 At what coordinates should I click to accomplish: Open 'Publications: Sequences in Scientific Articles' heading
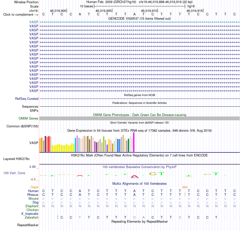pyautogui.click(x=139, y=103)
